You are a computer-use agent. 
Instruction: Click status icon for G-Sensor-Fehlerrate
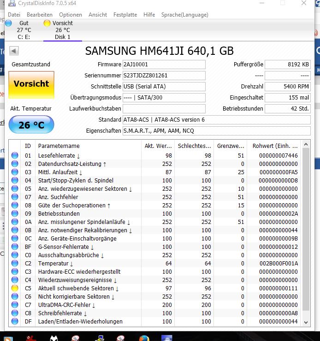tap(15, 247)
